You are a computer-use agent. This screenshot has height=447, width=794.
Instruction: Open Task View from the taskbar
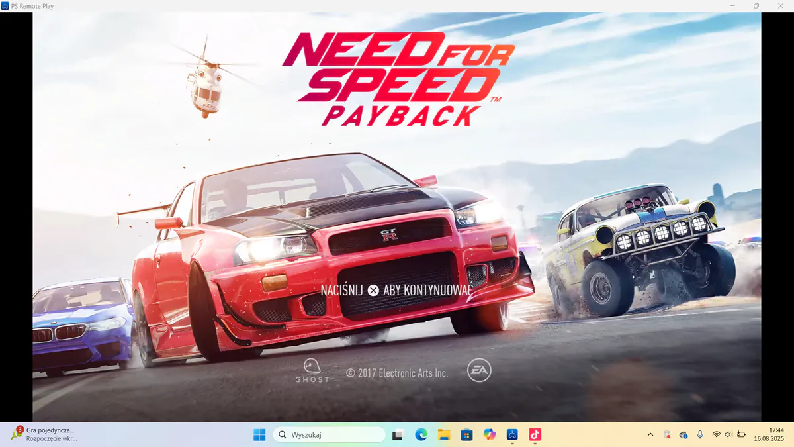pos(398,434)
